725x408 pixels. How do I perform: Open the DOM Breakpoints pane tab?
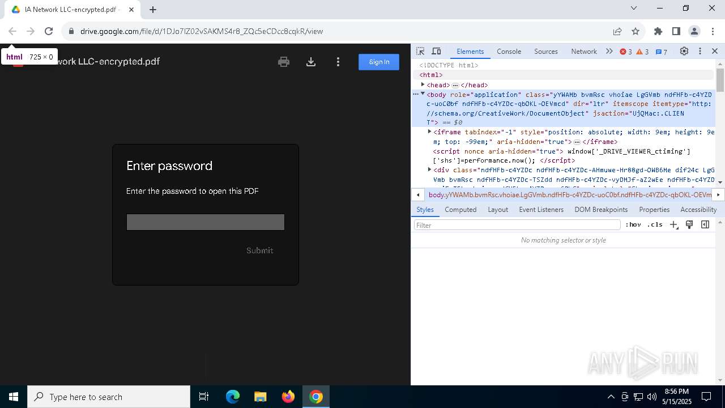(x=601, y=210)
